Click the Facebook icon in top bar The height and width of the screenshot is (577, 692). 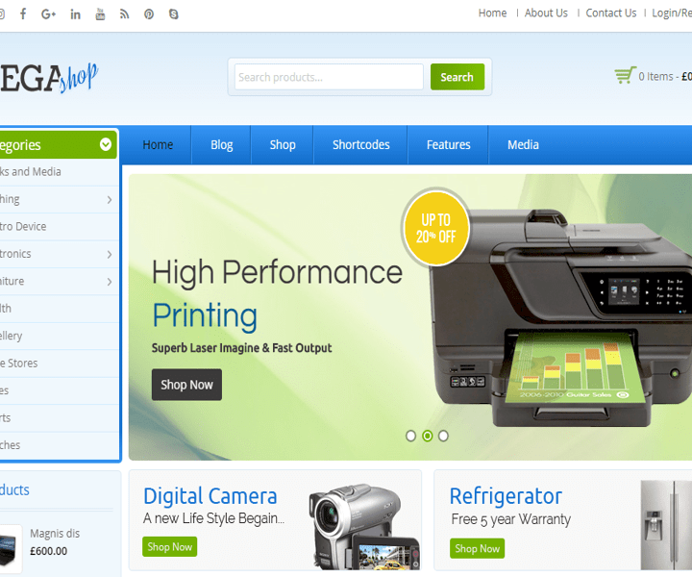(x=23, y=13)
